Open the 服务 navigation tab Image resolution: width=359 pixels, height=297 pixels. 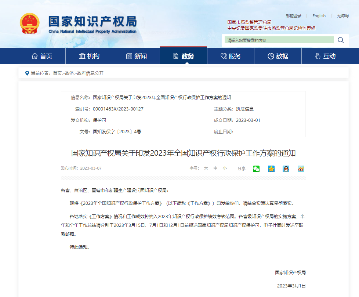tap(231, 56)
